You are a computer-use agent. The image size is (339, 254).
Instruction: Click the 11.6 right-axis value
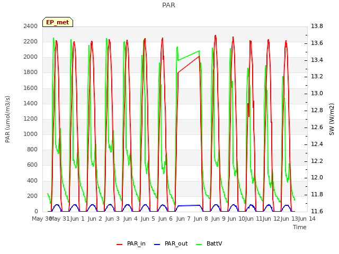(x=317, y=211)
